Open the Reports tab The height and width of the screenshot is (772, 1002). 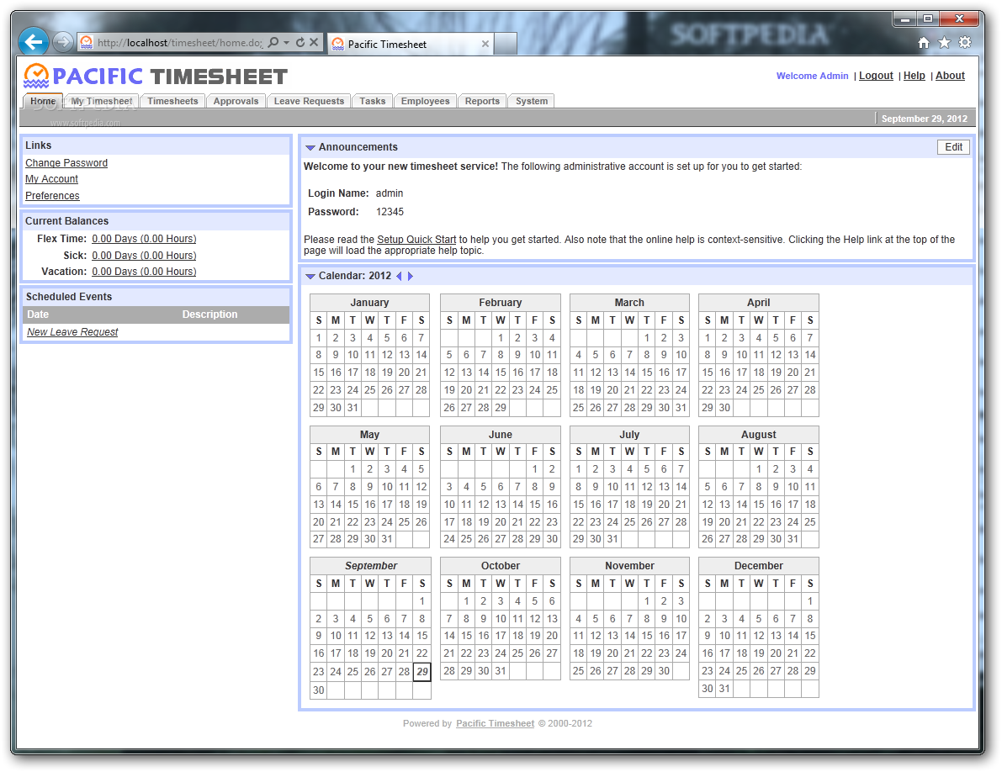[x=482, y=101]
